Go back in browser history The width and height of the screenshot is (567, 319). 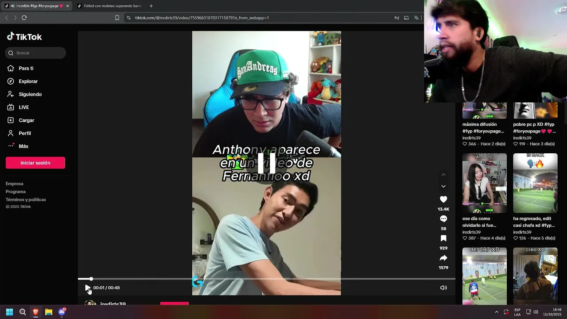tap(6, 18)
